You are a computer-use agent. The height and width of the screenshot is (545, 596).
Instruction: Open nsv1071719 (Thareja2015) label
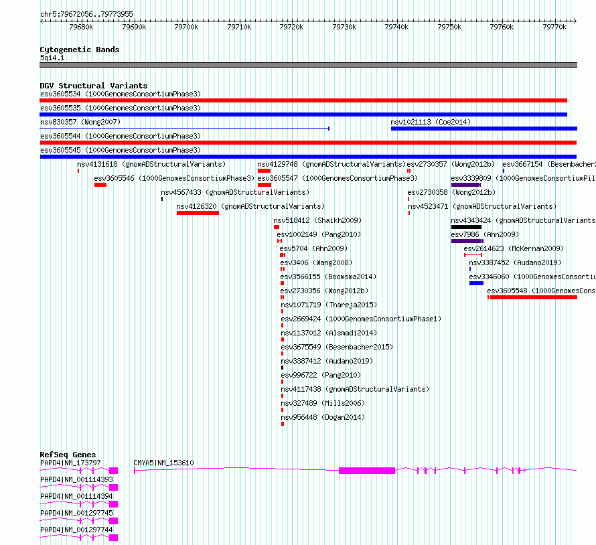tap(329, 305)
